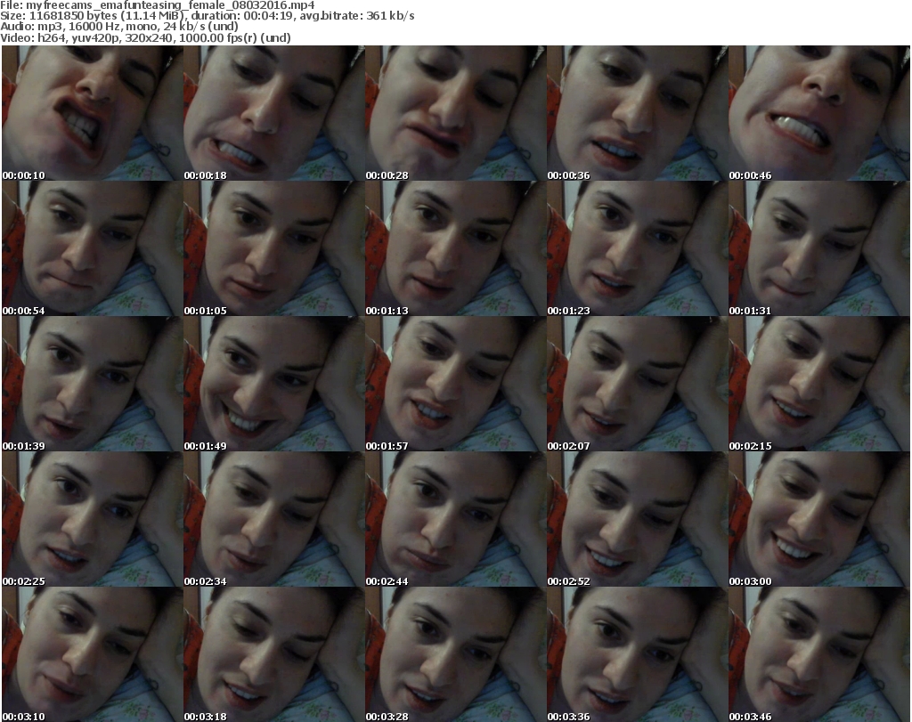Select the thumbnail at timestamp 00:00:36

(x=638, y=113)
